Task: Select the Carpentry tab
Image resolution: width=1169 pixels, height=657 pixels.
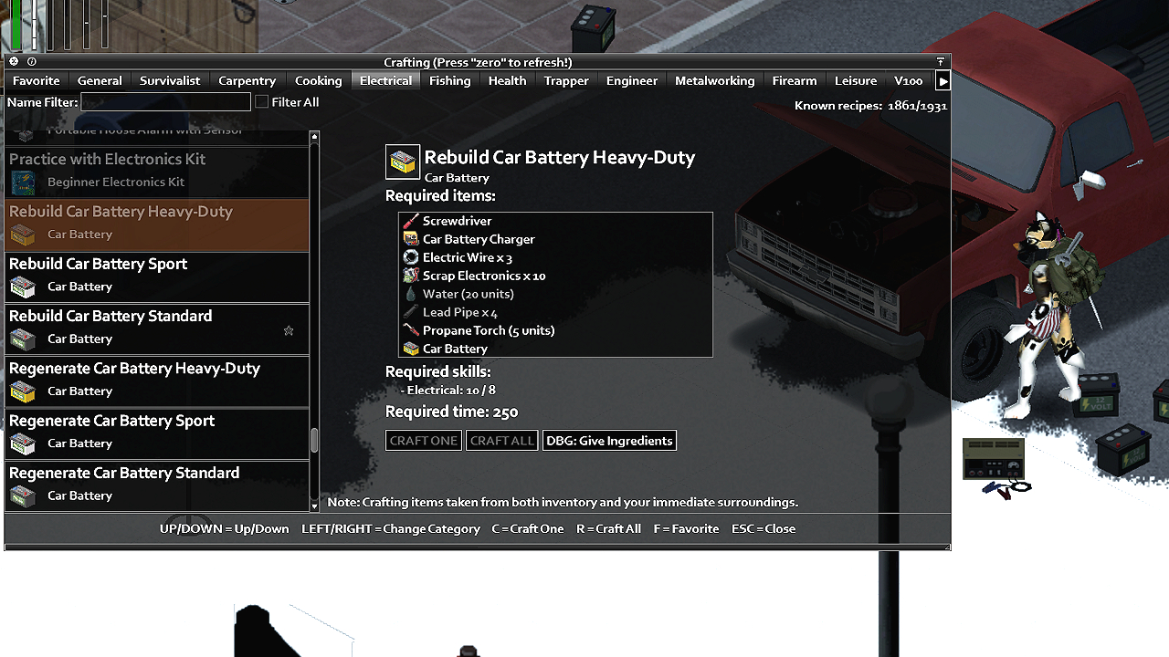Action: point(247,81)
